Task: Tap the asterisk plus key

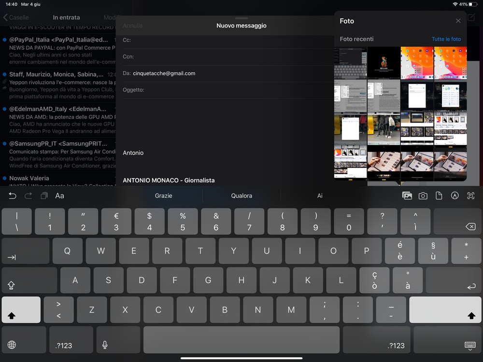Action: pos(467,251)
